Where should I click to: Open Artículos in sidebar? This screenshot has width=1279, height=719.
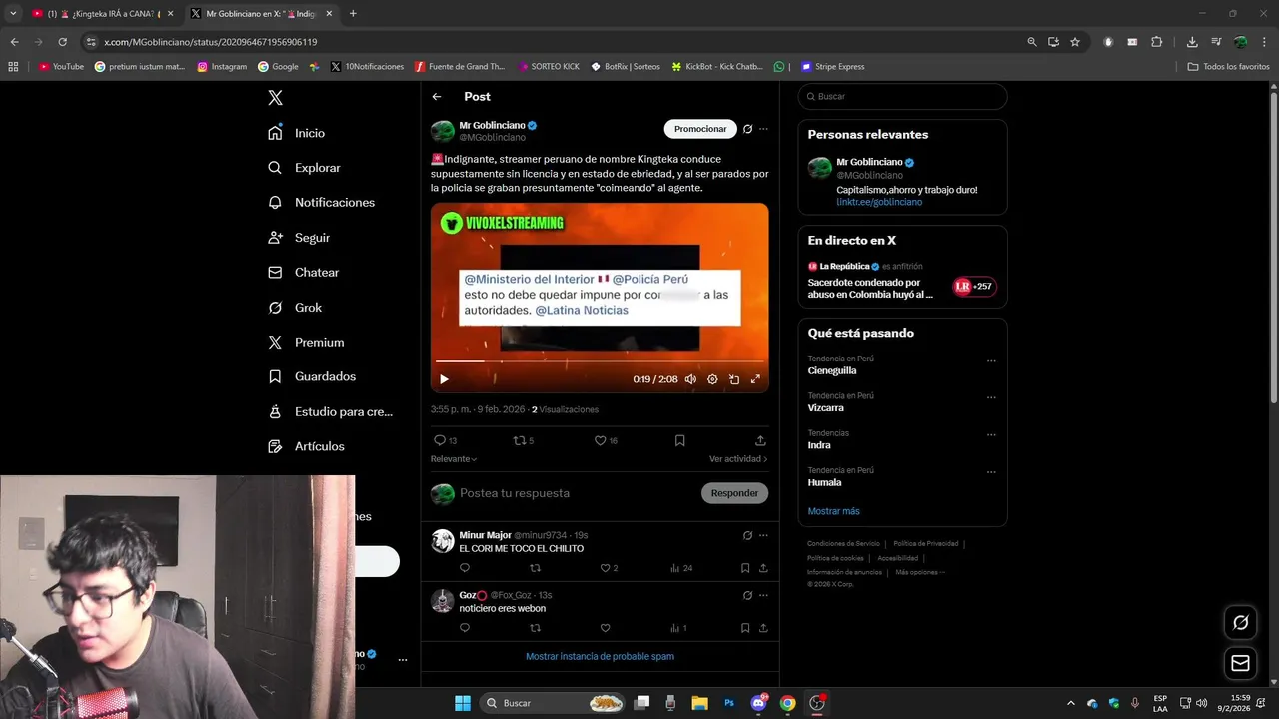coord(307,446)
